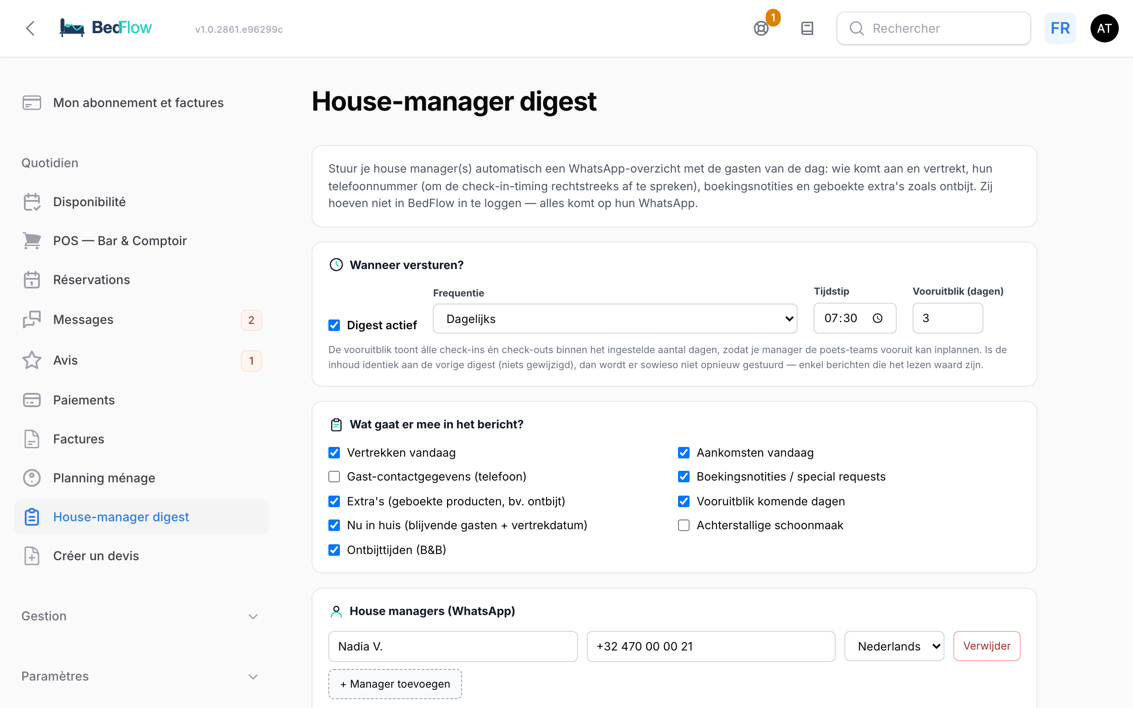Open the Nederlands language dropdown
The width and height of the screenshot is (1133, 708).
pyautogui.click(x=894, y=646)
